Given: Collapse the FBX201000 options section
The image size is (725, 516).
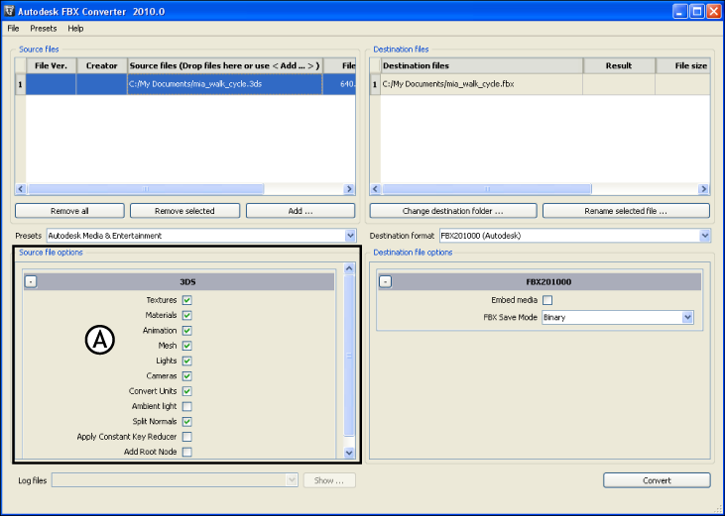Looking at the screenshot, I should pos(385,281).
